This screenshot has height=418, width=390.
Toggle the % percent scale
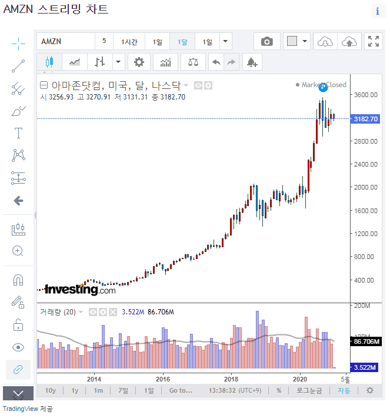click(x=279, y=390)
